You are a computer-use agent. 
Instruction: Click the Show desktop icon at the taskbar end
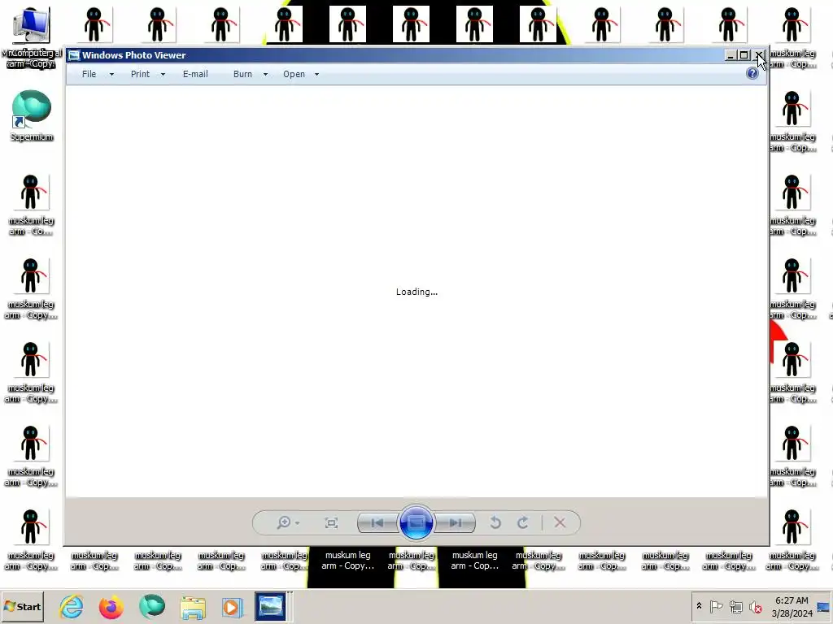825,606
